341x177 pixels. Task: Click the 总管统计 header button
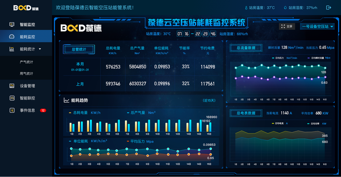click(79, 49)
